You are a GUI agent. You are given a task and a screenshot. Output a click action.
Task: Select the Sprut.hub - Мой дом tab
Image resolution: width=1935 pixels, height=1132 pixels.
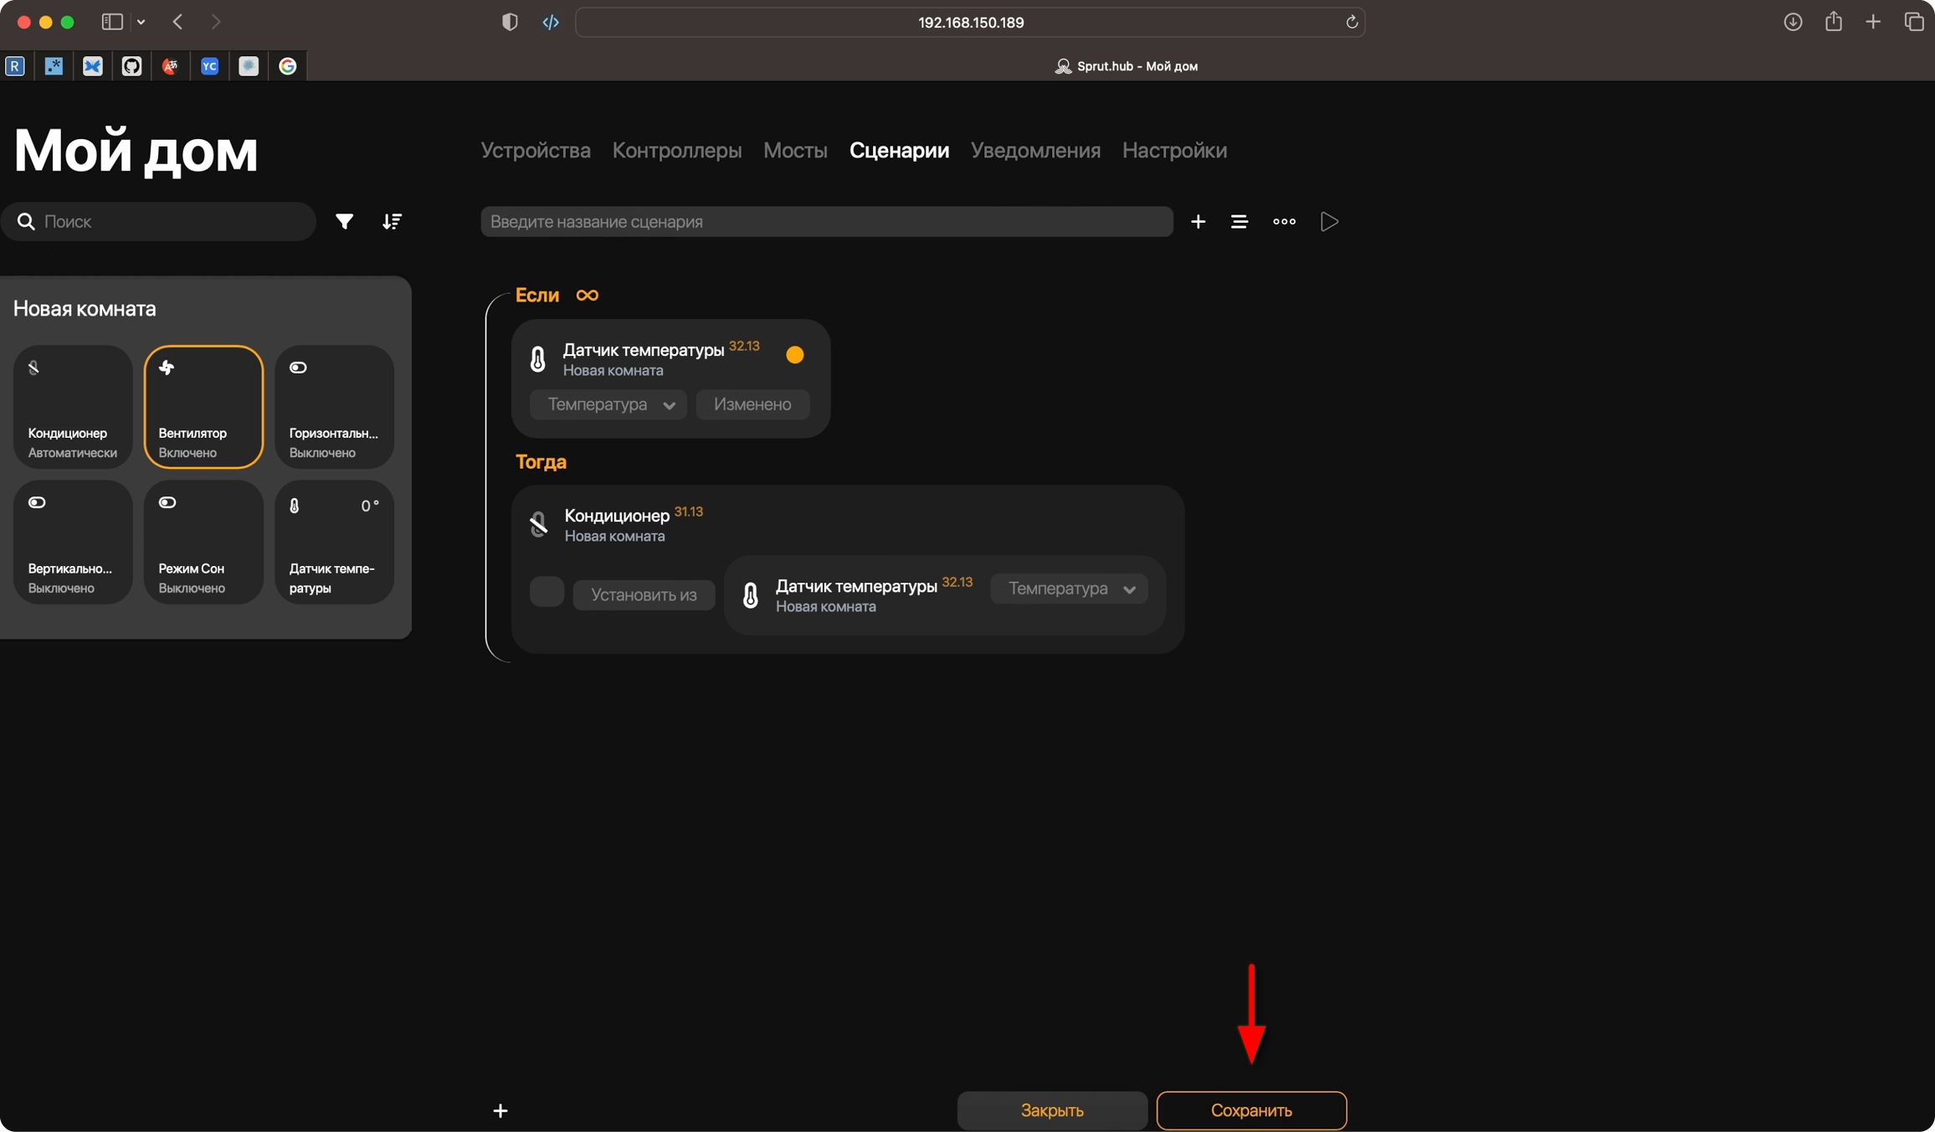pyautogui.click(x=1126, y=66)
